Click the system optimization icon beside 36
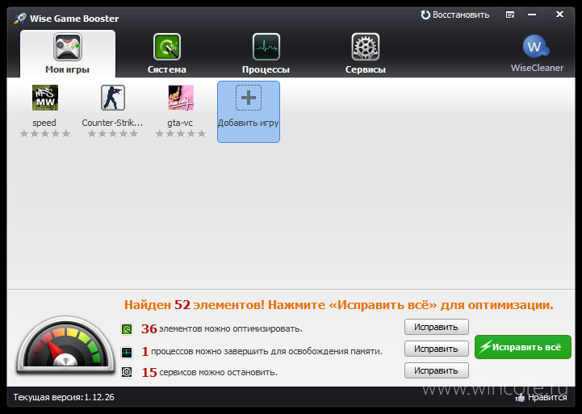 pyautogui.click(x=127, y=329)
